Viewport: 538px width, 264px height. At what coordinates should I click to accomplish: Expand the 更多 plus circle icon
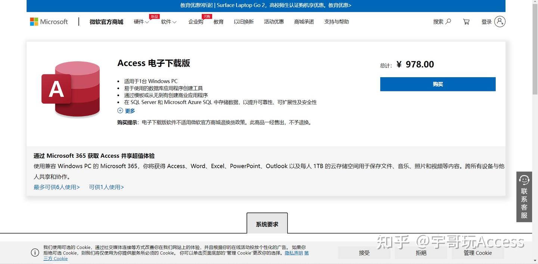(x=120, y=110)
